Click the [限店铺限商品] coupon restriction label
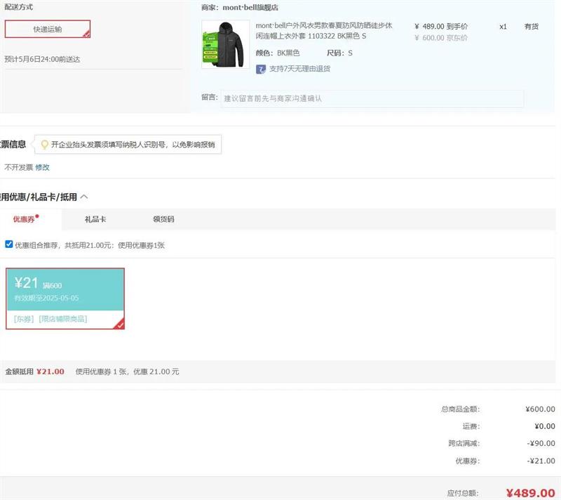The height and width of the screenshot is (500, 561). (x=63, y=319)
